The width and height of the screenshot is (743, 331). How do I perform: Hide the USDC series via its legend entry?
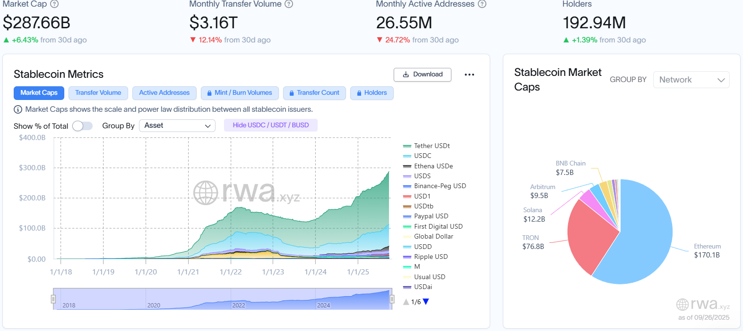417,156
